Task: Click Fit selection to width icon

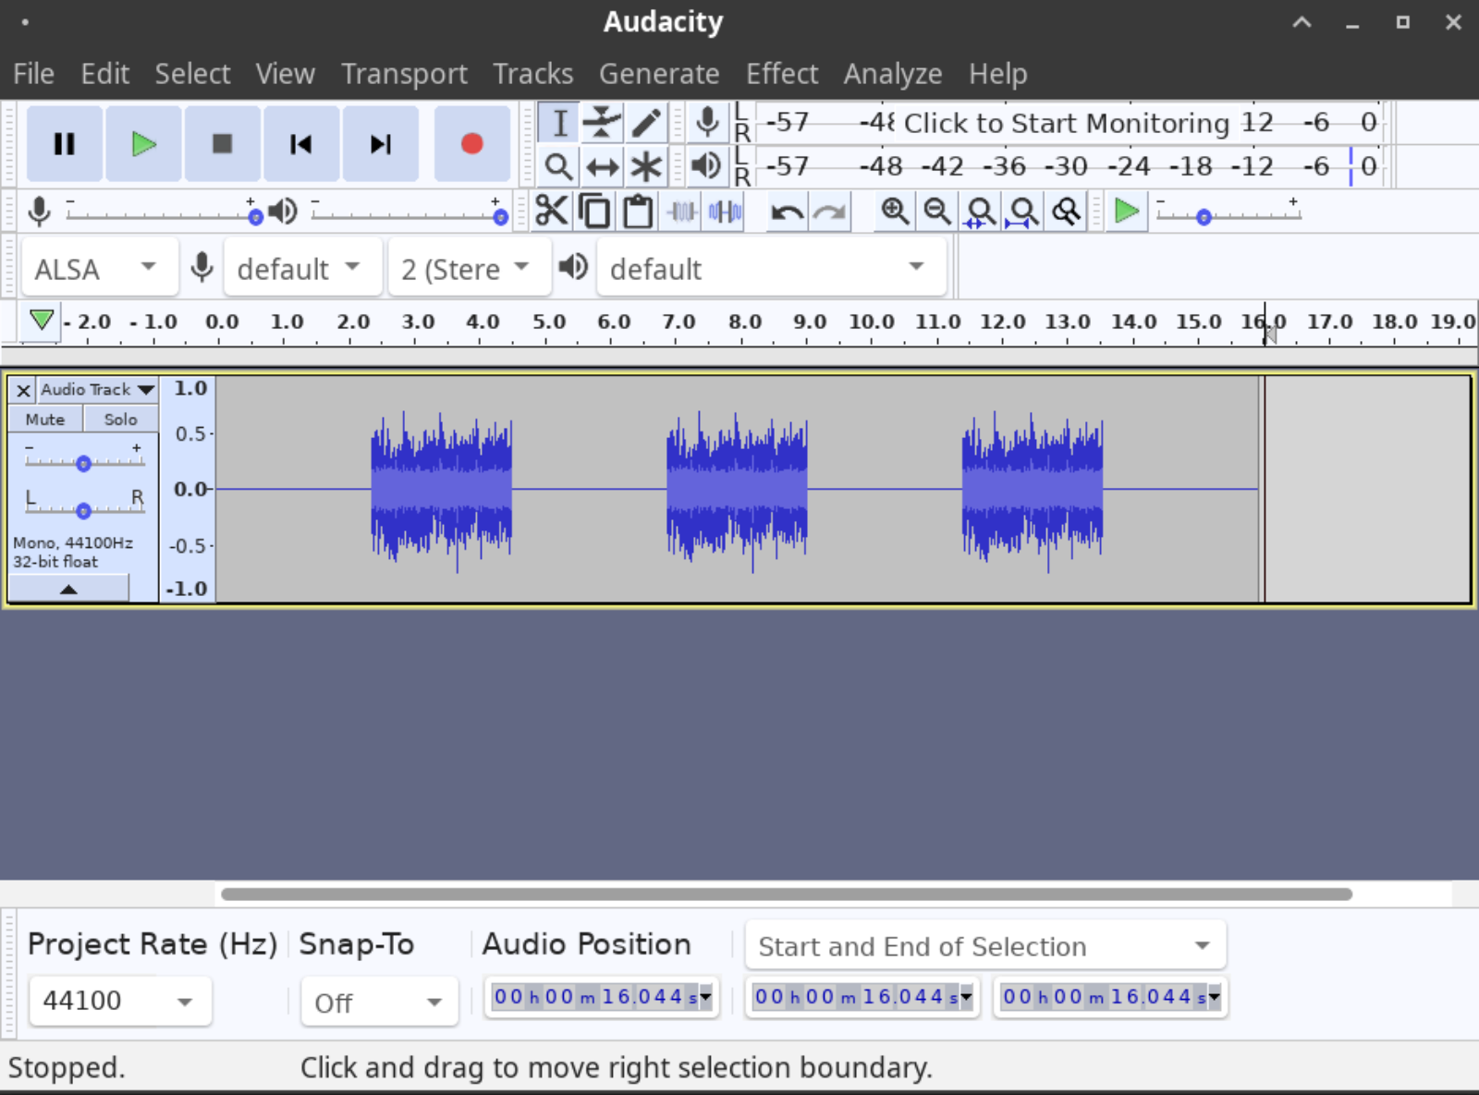Action: pyautogui.click(x=980, y=212)
